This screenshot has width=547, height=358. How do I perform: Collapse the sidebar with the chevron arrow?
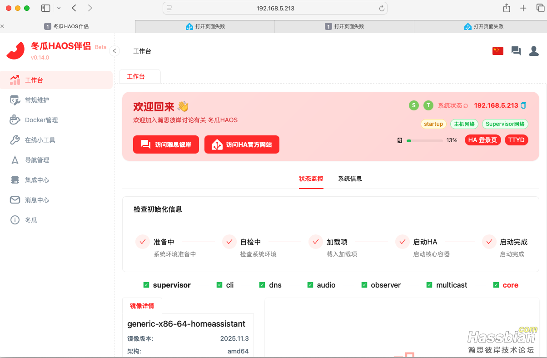(114, 51)
